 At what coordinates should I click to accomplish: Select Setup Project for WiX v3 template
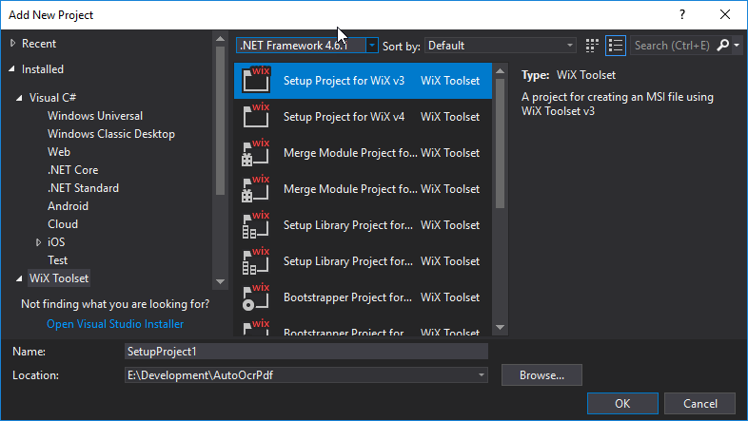tap(363, 81)
